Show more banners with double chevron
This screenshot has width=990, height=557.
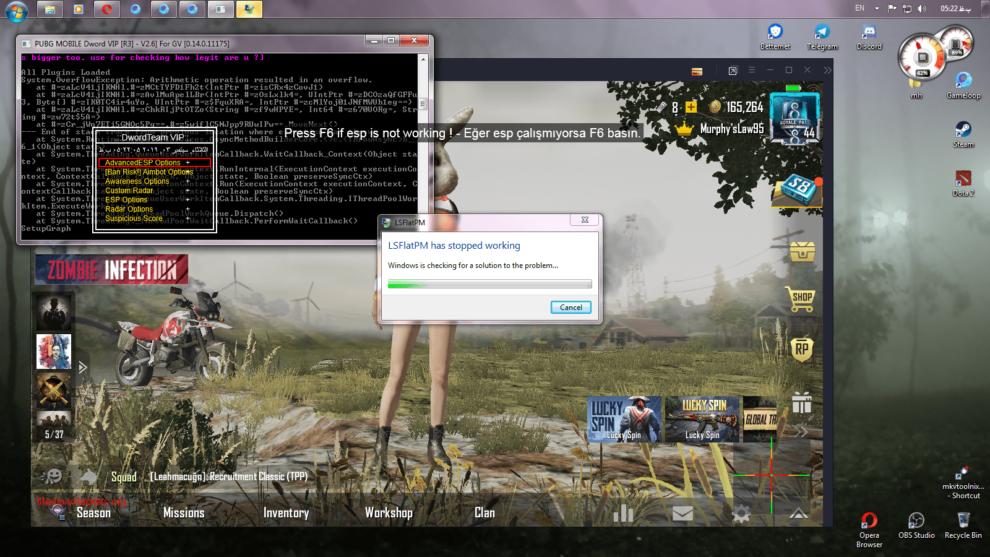tap(801, 431)
